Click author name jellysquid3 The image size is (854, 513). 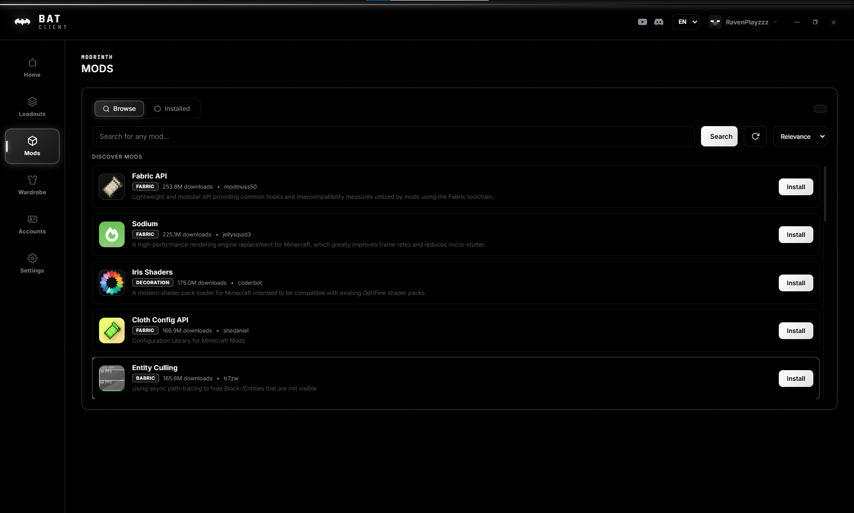point(237,234)
